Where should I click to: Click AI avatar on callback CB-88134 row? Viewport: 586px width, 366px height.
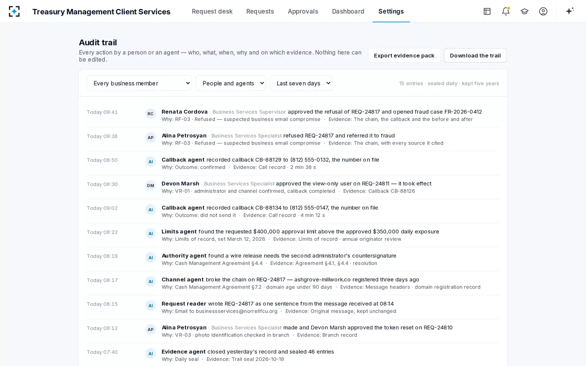151,210
